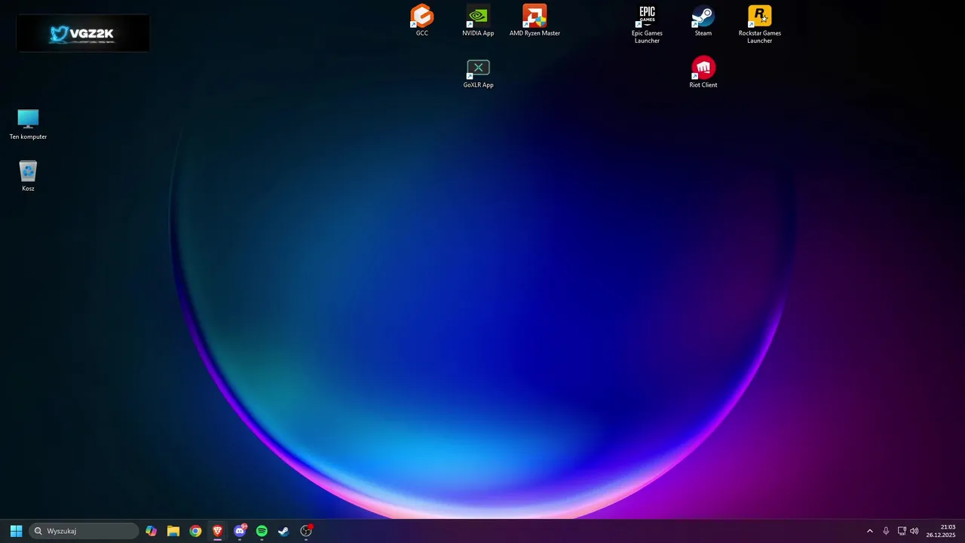Click the VGZ2K desktop widget

83,33
